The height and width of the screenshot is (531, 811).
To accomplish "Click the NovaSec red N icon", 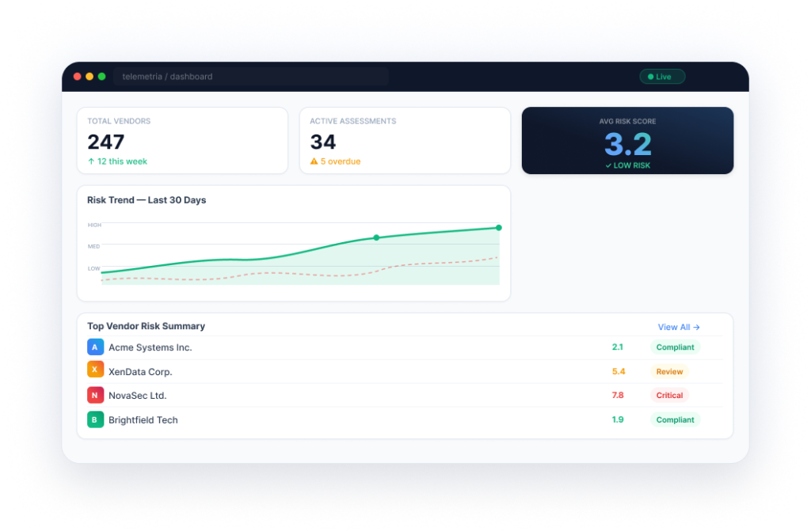I will click(x=95, y=395).
